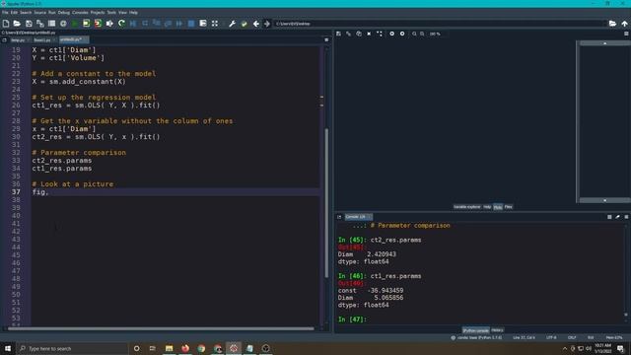Click the conda base Python status entry
Screen dimensions: 631x355
point(476,337)
